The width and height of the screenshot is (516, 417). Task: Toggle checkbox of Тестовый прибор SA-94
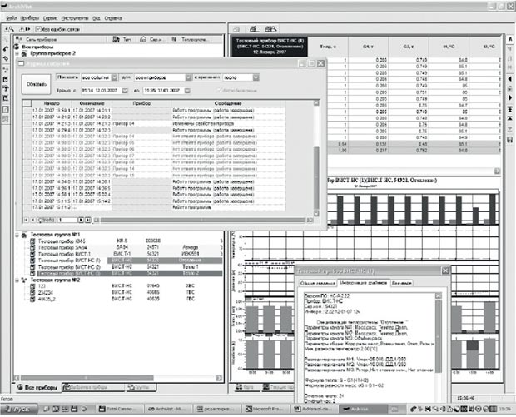point(32,247)
